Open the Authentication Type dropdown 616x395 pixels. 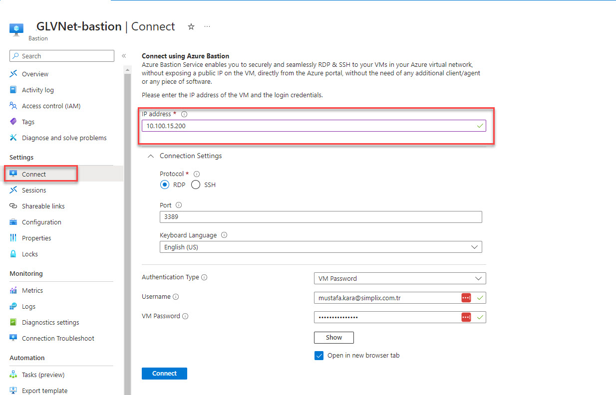pos(400,278)
